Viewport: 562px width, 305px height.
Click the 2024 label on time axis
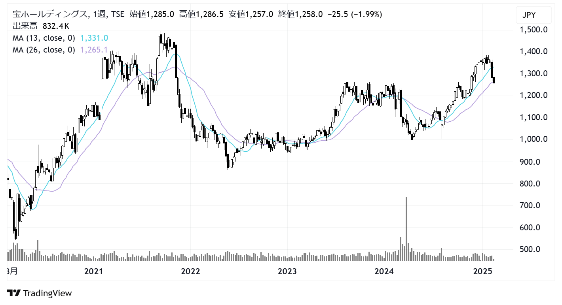tap(385, 272)
